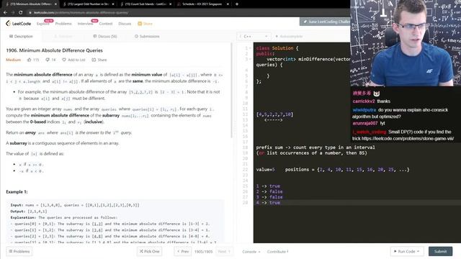Click the June LeetCoding Challenge banner
Viewport: 461px width, 259px height.
[x=325, y=22]
